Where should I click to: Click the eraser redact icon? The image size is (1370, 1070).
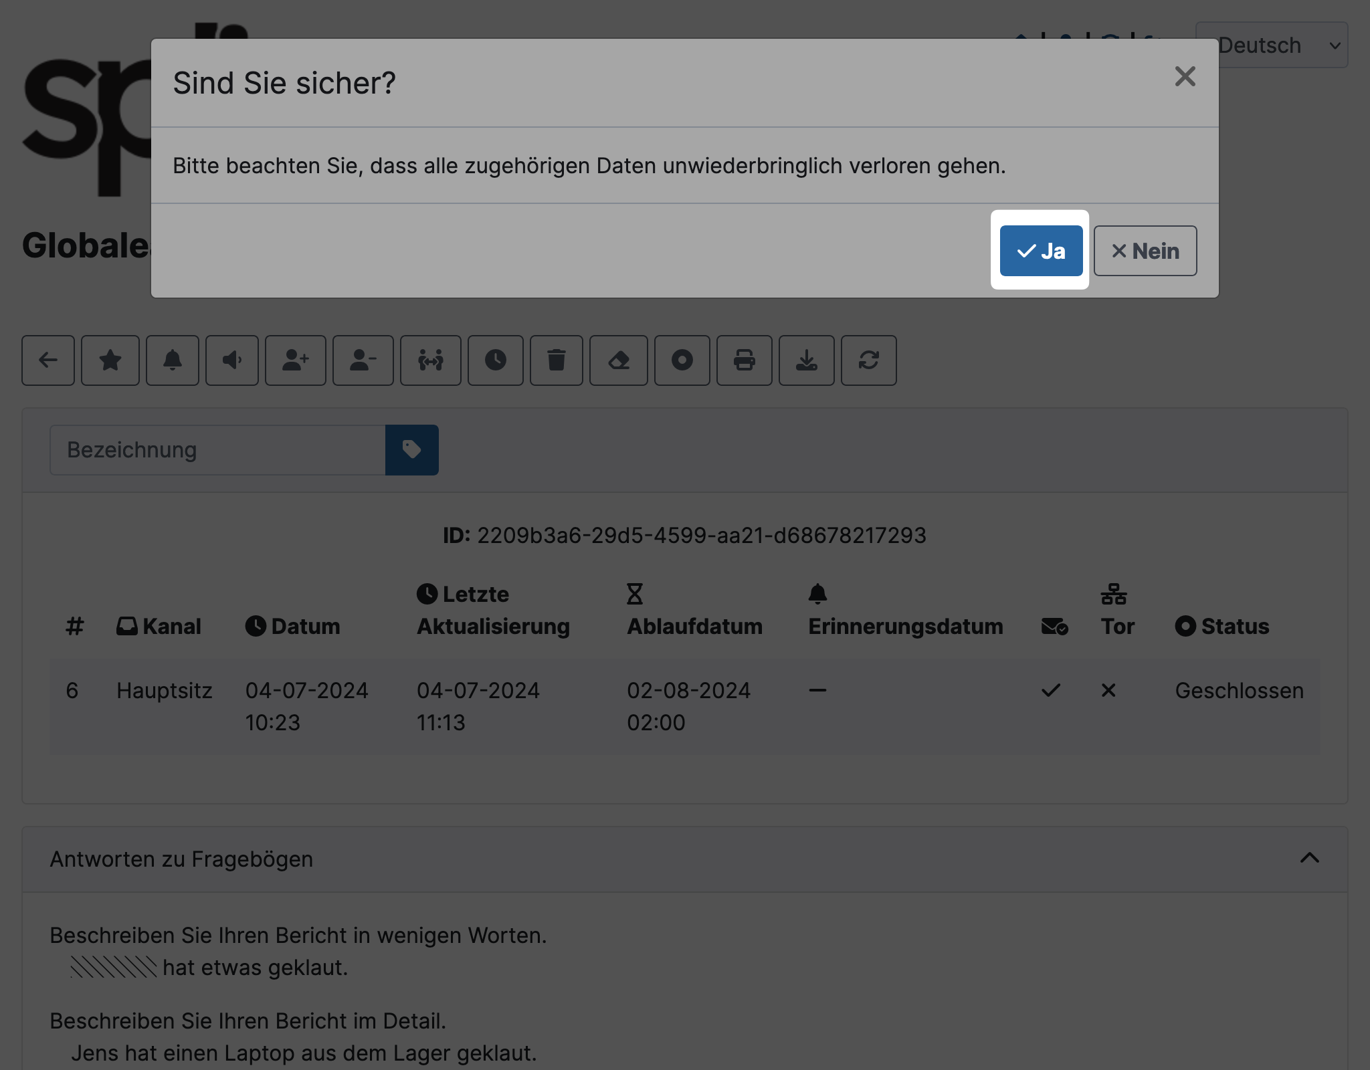tap(619, 360)
